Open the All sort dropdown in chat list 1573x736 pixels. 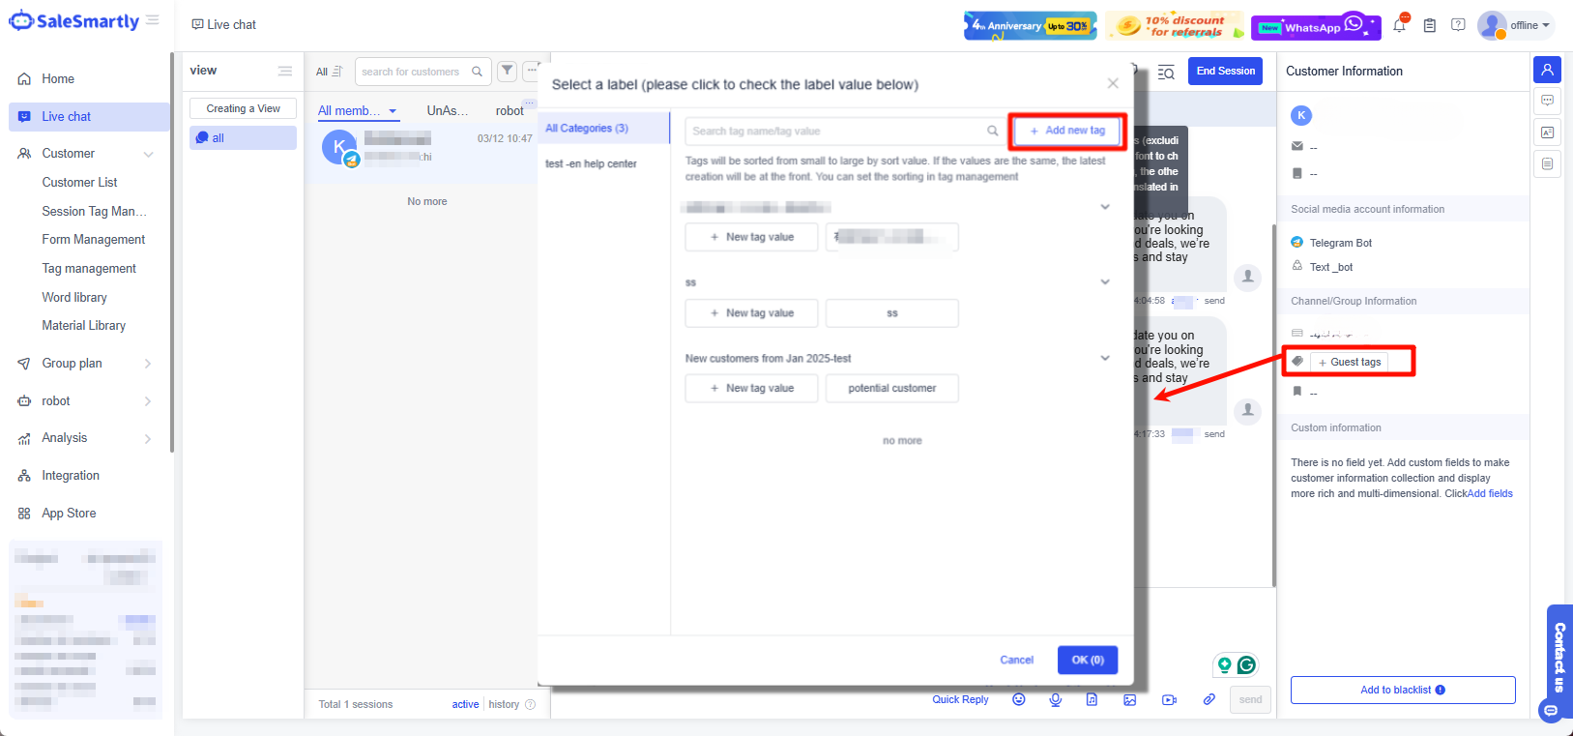tap(329, 72)
